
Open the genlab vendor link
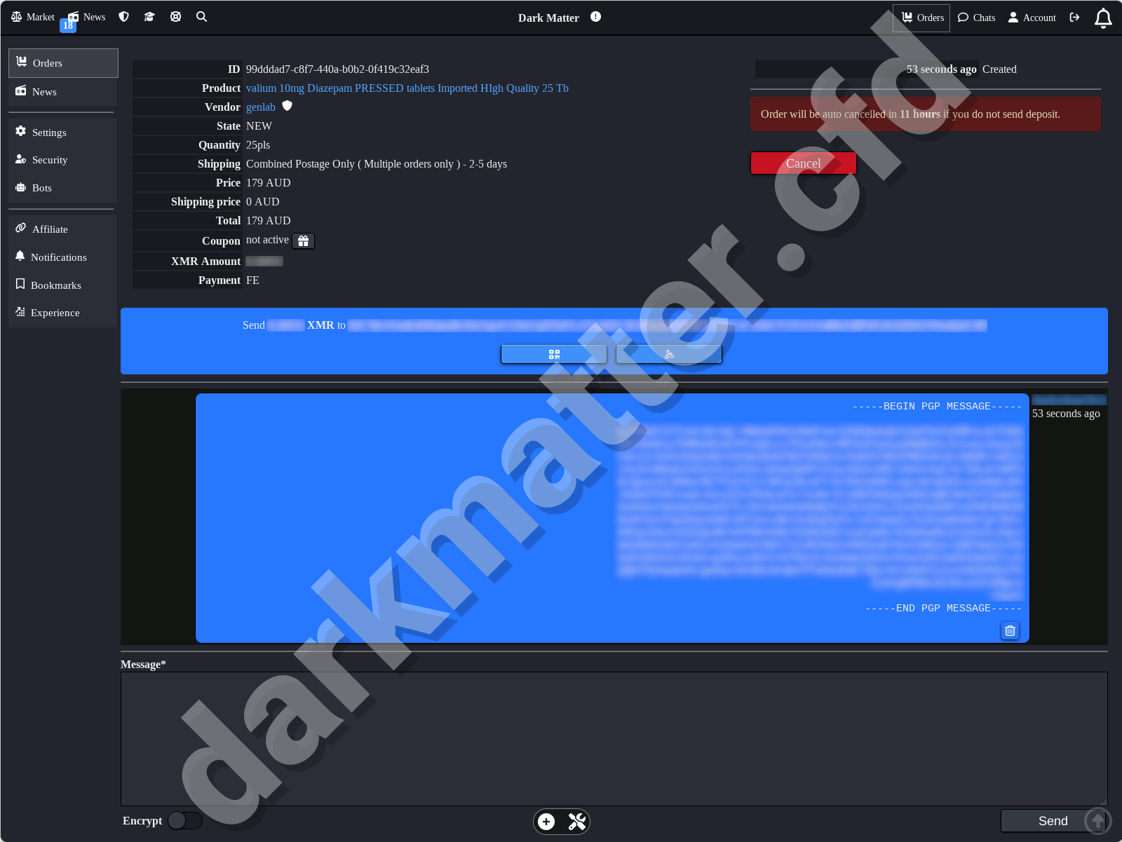(260, 107)
